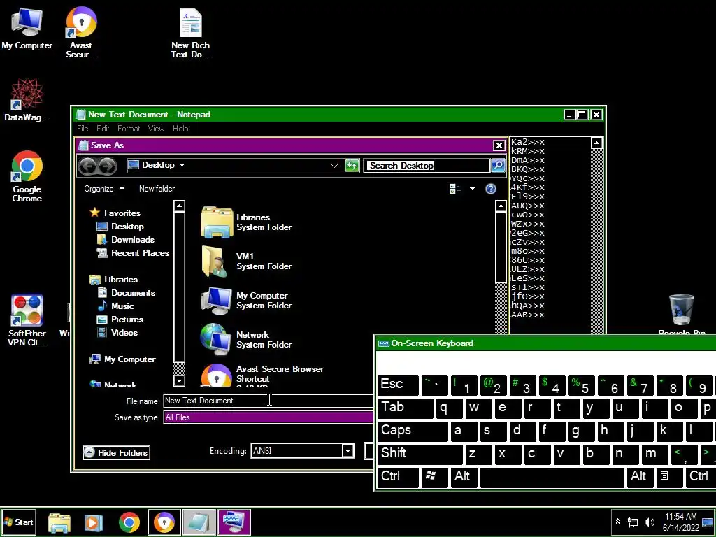Open the SoftEther VPN Client desktop shortcut
Image resolution: width=716 pixels, height=537 pixels.
point(27,320)
